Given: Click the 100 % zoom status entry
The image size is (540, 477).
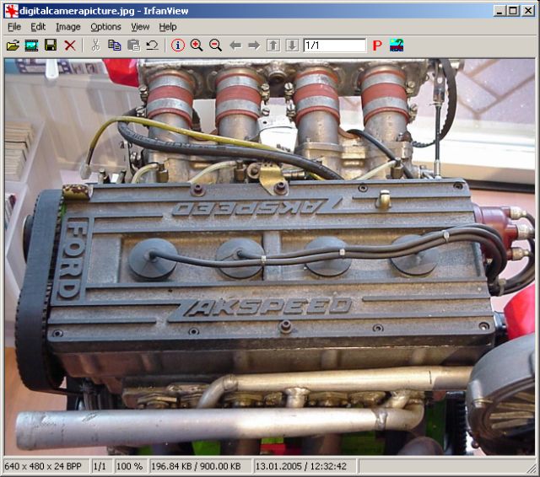Looking at the screenshot, I should (x=129, y=466).
